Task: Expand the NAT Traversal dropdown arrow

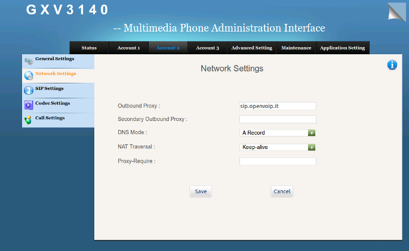Action: click(x=312, y=147)
